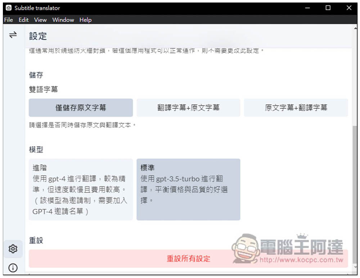Maximize the Subtitle translator window

tap(328, 8)
